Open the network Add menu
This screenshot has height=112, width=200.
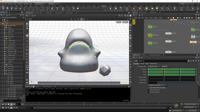(136, 18)
